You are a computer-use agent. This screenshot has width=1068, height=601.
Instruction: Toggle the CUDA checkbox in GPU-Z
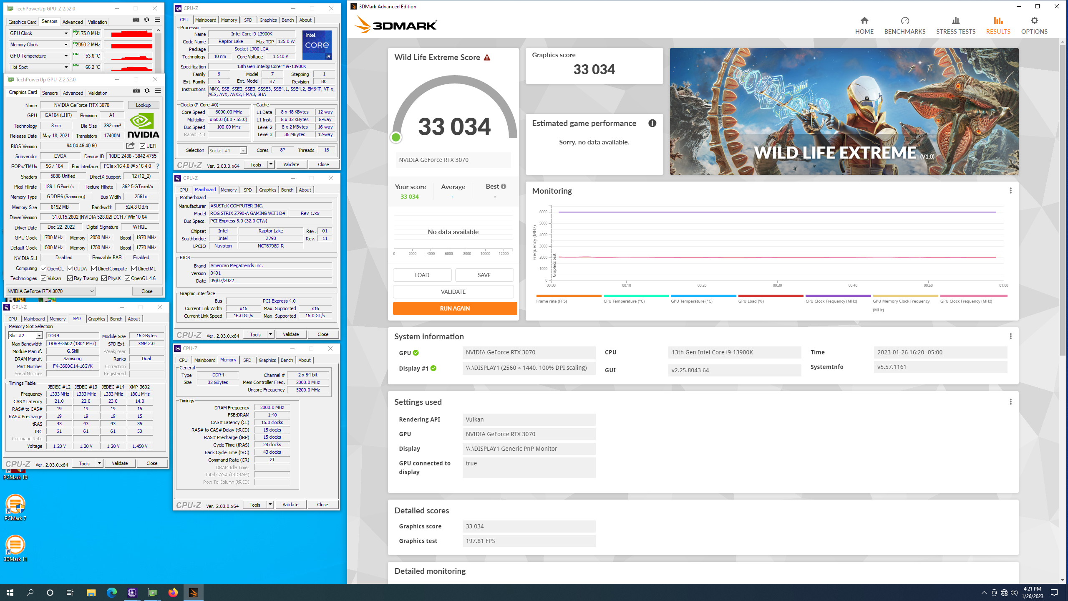(x=70, y=269)
